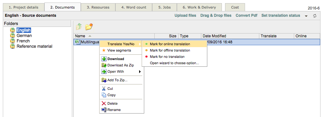Click the Upload files link

click(x=185, y=15)
